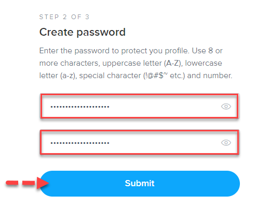Show password using first field's eye icon
The width and height of the screenshot is (256, 224).
point(226,107)
